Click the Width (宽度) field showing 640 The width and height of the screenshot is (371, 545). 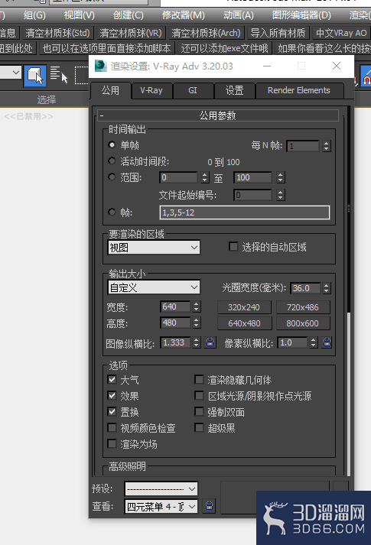175,307
